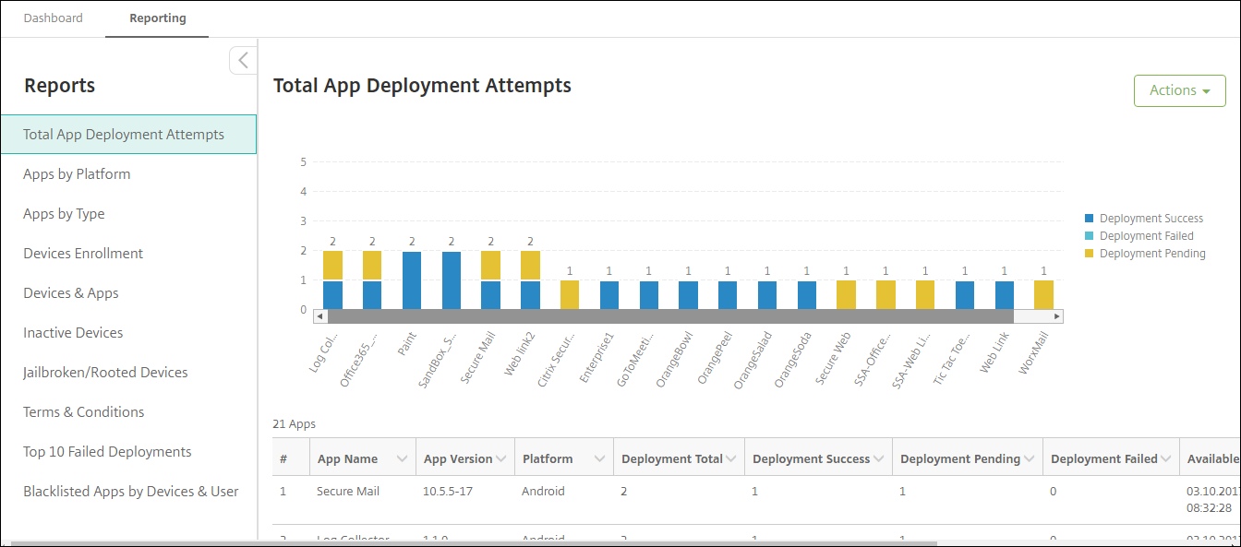Click the chart horizontal scrollbar thumb
1241x547 pixels.
coord(669,316)
